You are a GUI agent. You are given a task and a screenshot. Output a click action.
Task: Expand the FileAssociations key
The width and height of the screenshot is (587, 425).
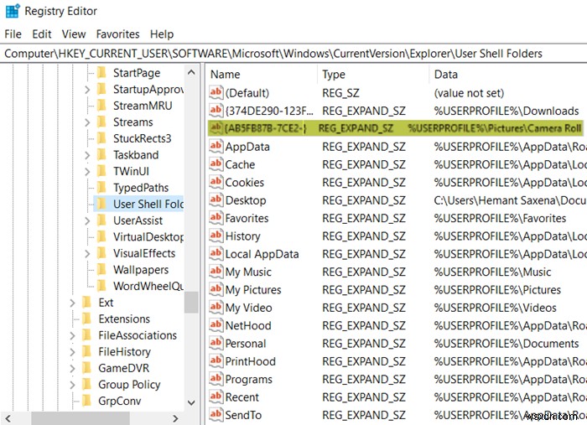coord(72,335)
